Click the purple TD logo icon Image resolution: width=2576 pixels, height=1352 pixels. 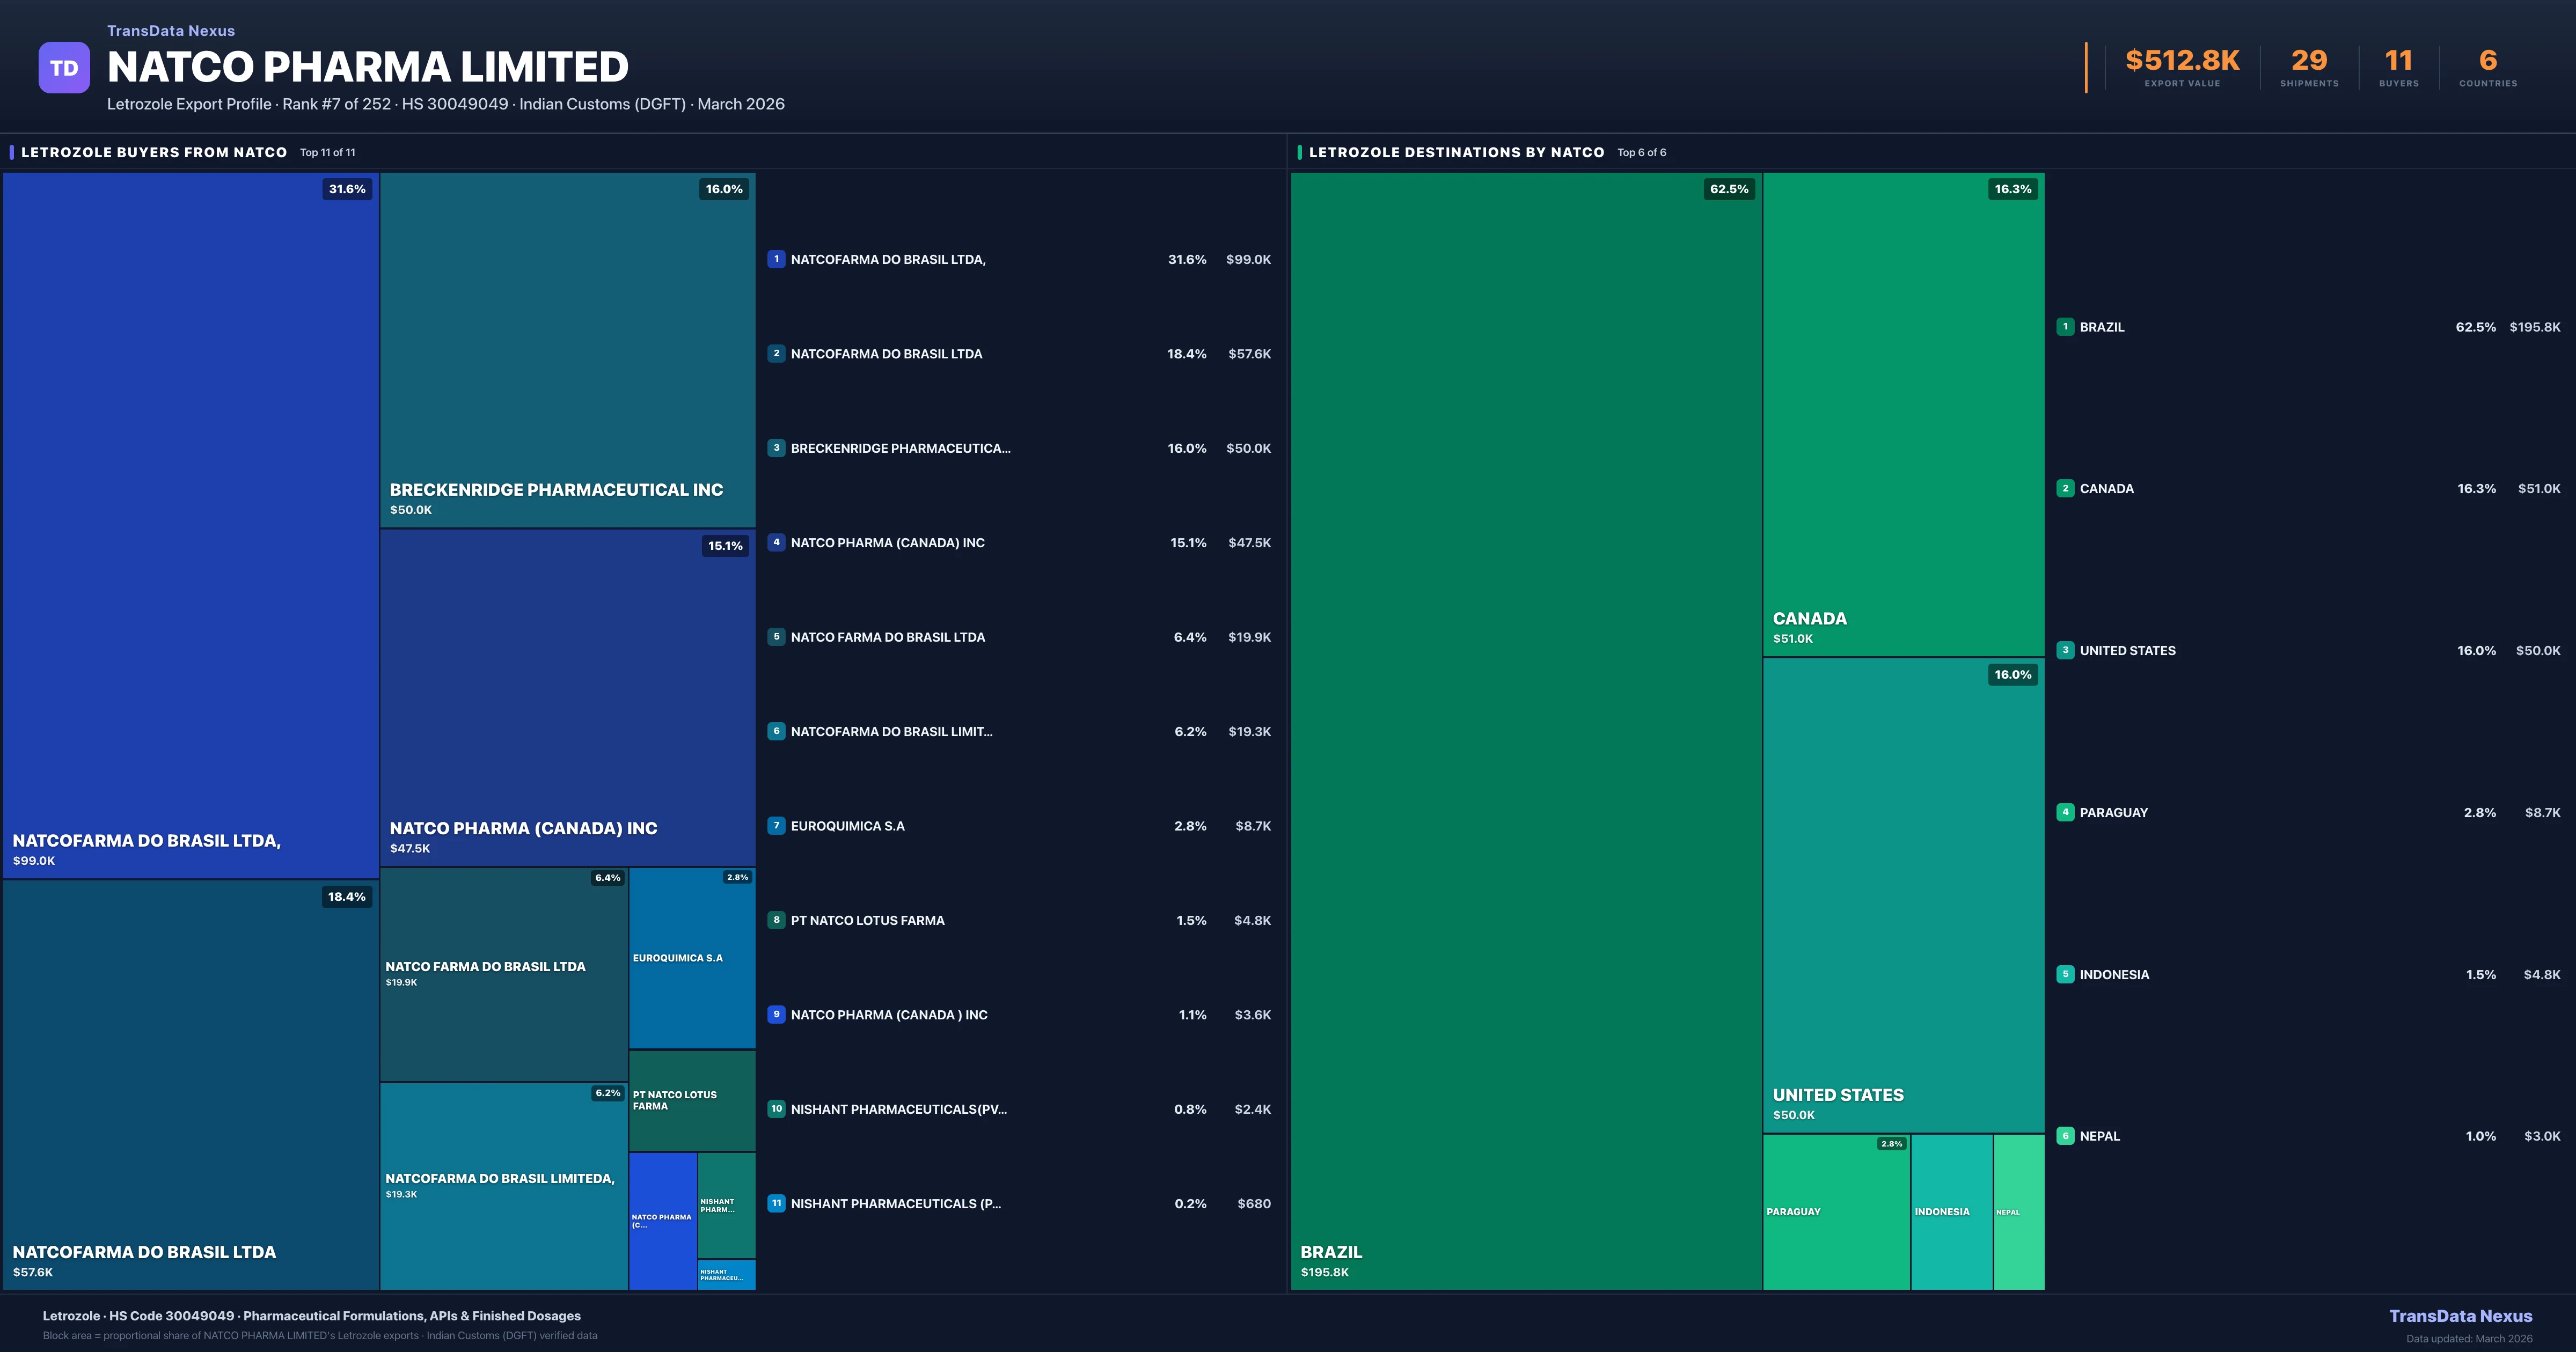point(64,68)
